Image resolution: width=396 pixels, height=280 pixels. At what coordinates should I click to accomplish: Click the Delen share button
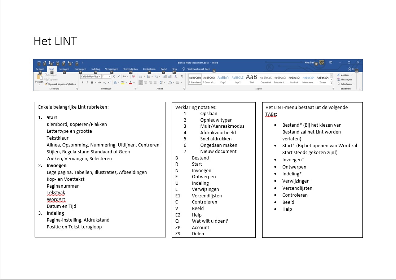pos(354,69)
